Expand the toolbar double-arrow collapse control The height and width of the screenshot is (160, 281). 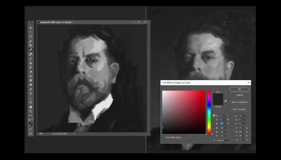pyautogui.click(x=32, y=22)
